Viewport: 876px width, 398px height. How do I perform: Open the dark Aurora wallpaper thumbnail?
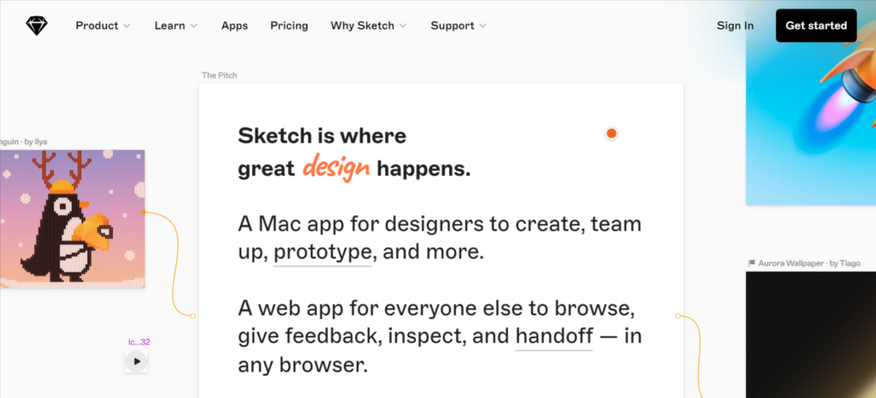(x=811, y=335)
